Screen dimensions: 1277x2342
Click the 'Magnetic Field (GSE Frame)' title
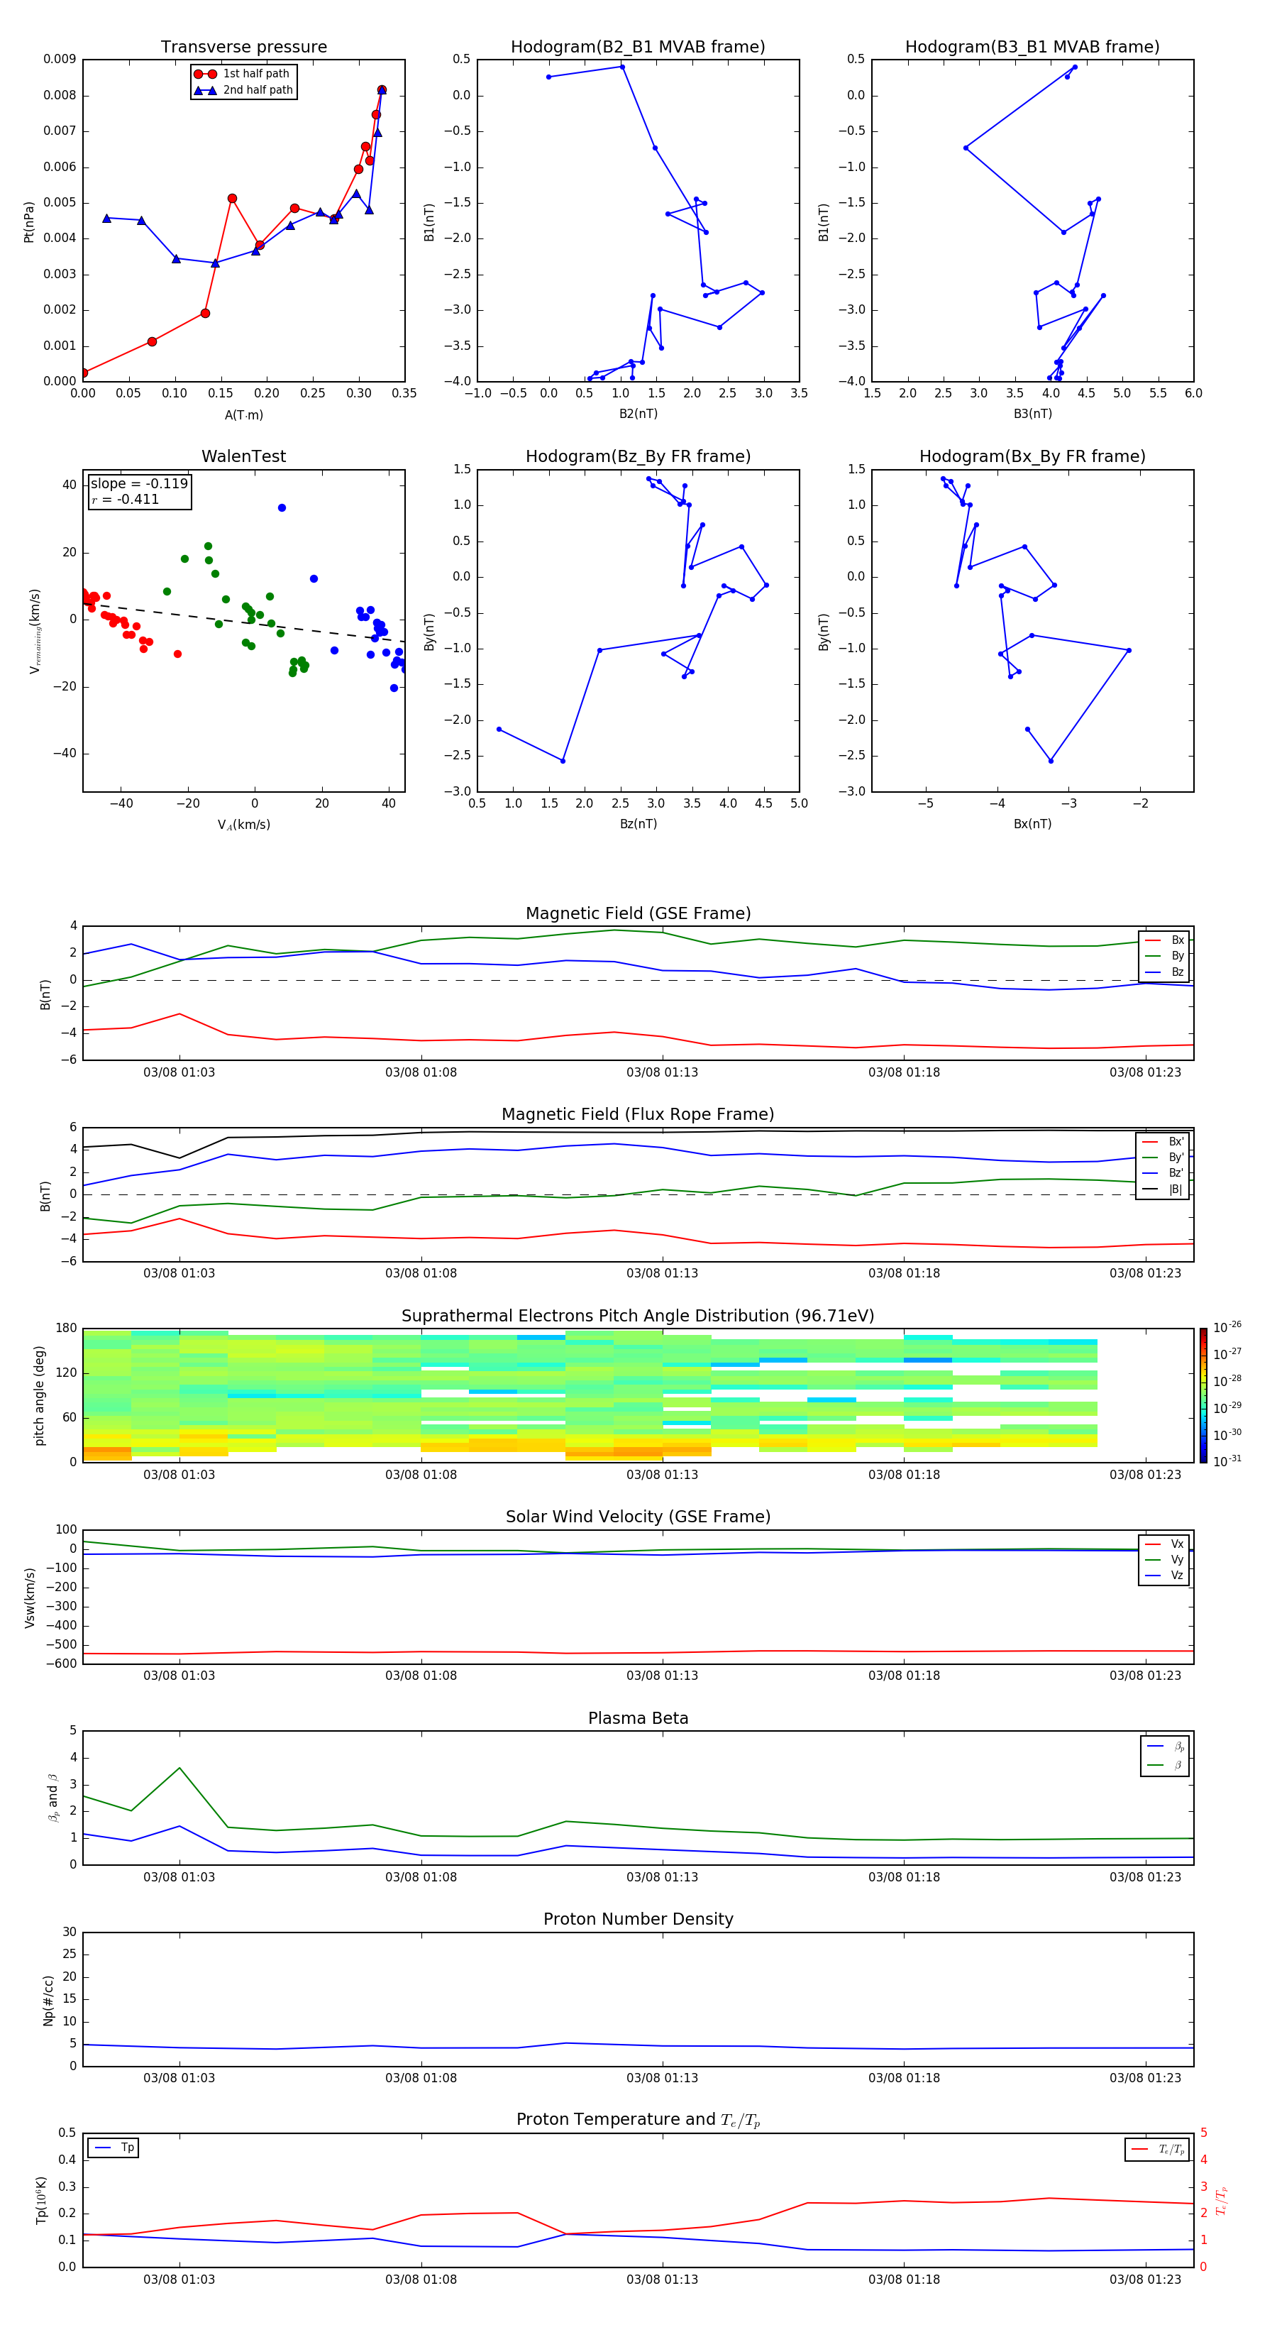click(638, 913)
